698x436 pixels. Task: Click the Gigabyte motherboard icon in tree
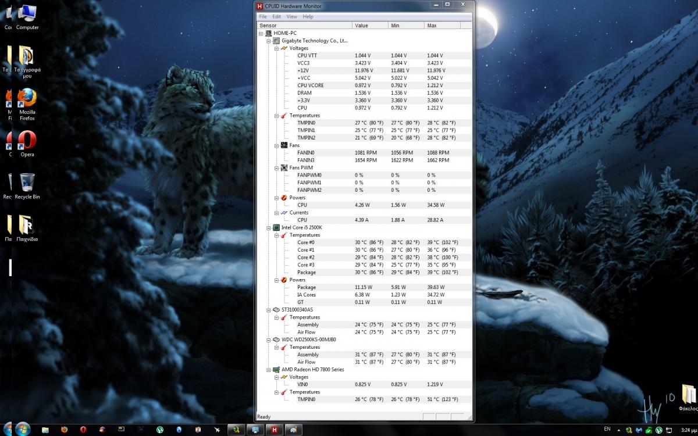point(276,41)
